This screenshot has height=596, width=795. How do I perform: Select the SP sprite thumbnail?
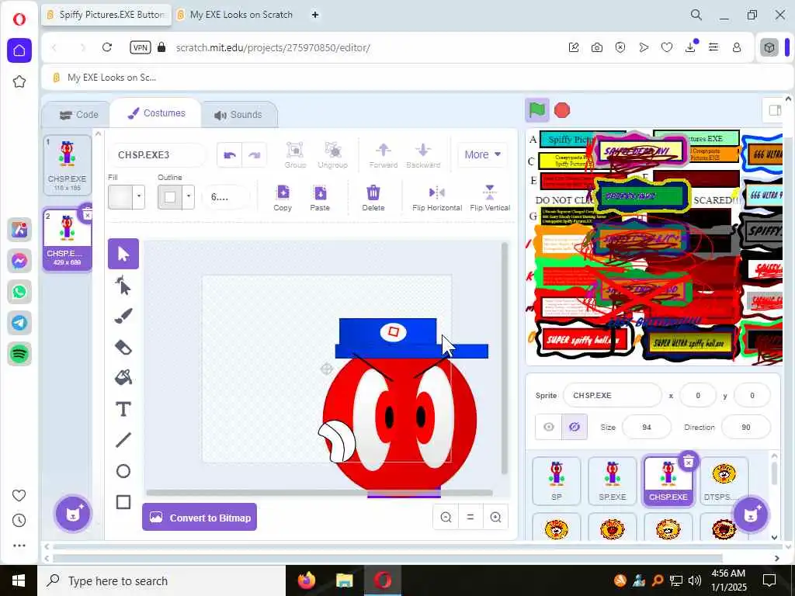[x=556, y=480]
